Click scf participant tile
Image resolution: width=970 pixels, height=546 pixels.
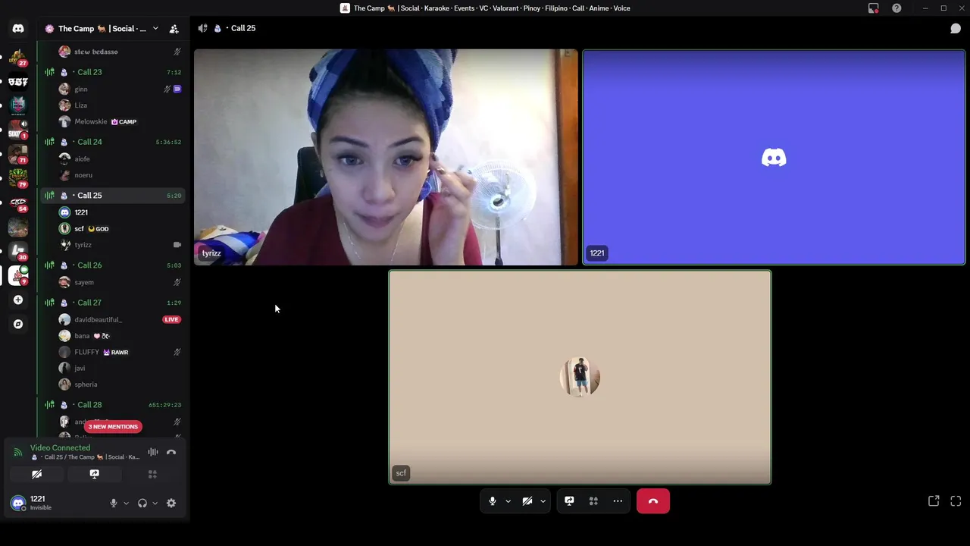click(580, 377)
